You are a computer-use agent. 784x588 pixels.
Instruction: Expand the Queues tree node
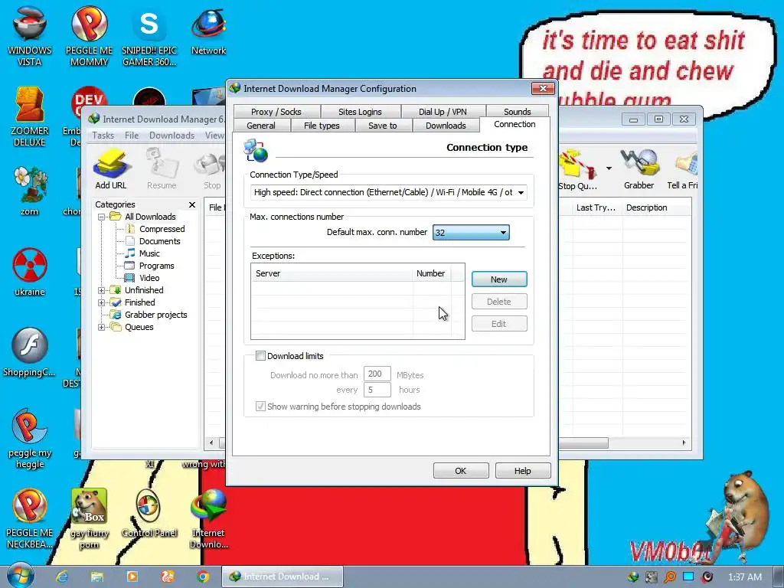tap(101, 328)
